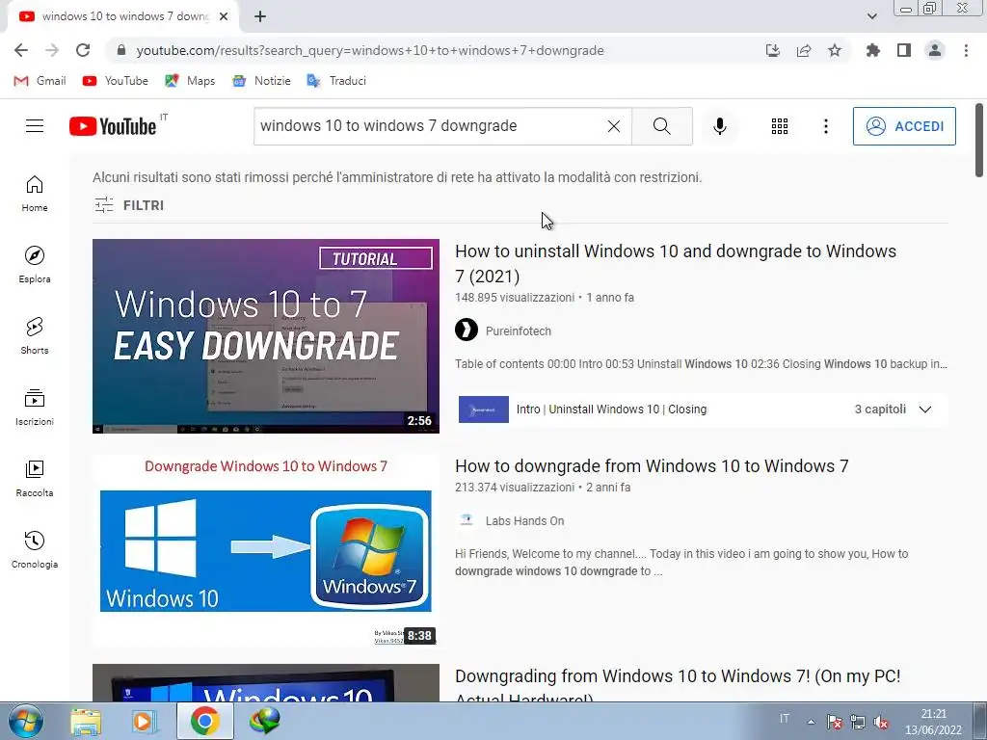Show hidden tray icons arrow
987x740 pixels.
[812, 722]
